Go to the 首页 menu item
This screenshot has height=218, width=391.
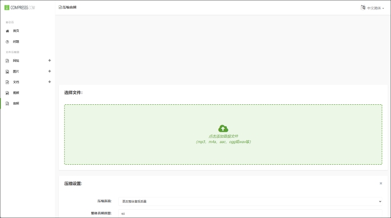[x=16, y=31]
